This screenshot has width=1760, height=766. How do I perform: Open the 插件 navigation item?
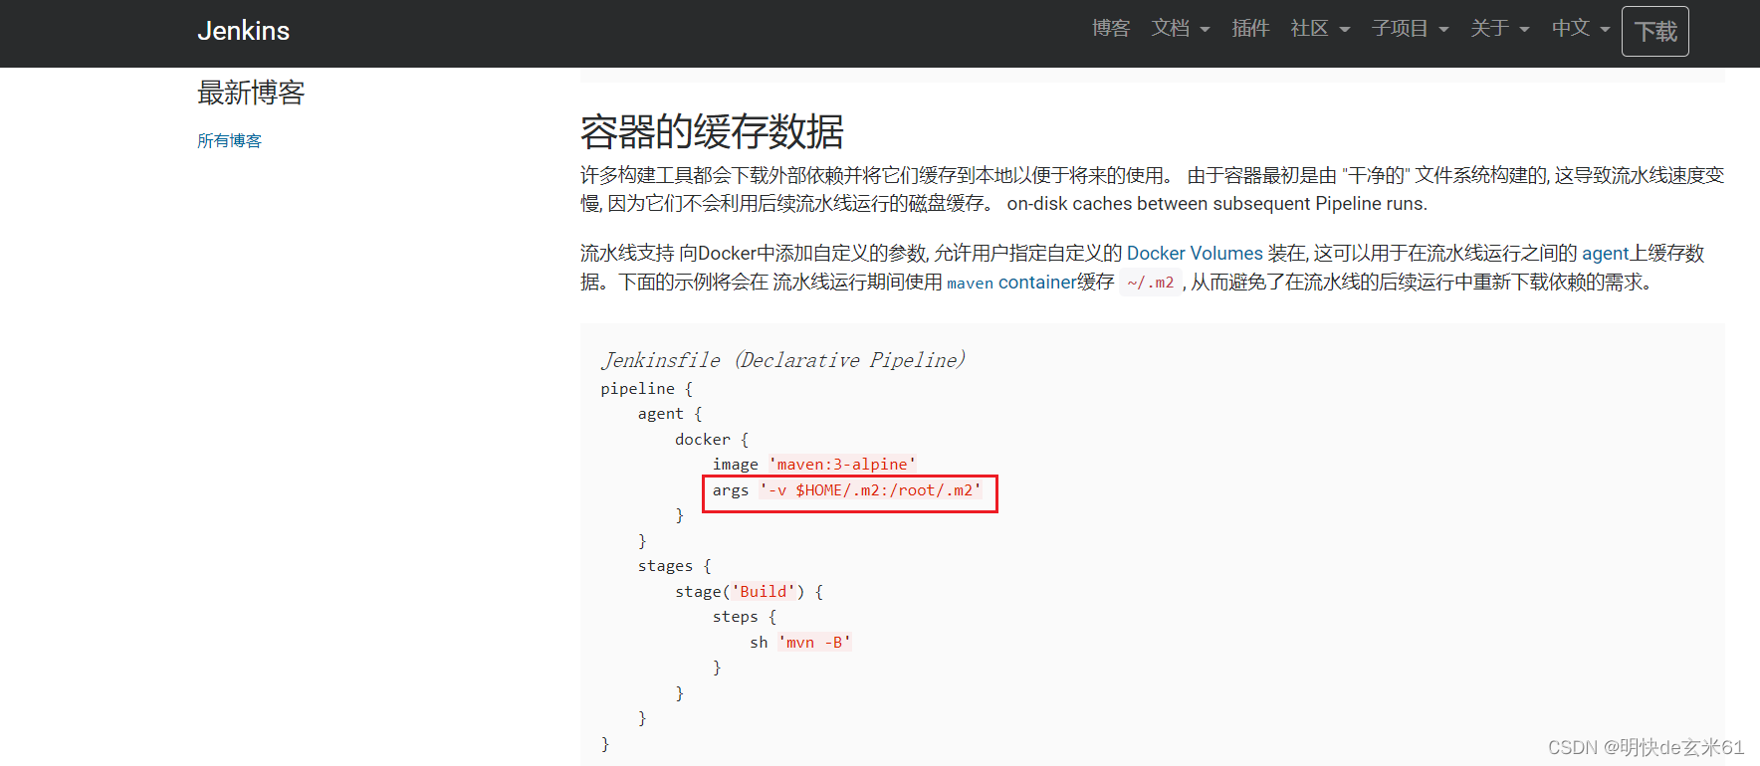(x=1250, y=29)
